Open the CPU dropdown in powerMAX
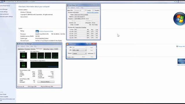The width and height of the screenshot is (185, 104). click(x=79, y=47)
